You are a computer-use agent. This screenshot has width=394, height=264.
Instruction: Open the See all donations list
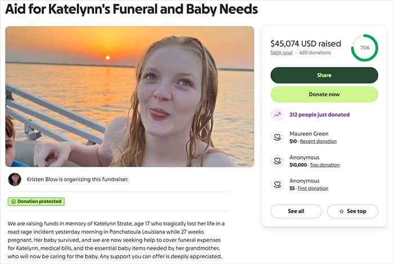coord(296,212)
